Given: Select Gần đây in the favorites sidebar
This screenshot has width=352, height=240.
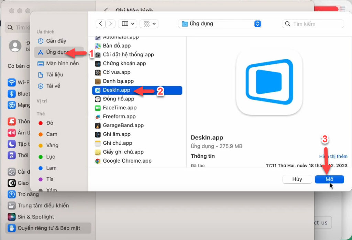Looking at the screenshot, I should [x=56, y=41].
